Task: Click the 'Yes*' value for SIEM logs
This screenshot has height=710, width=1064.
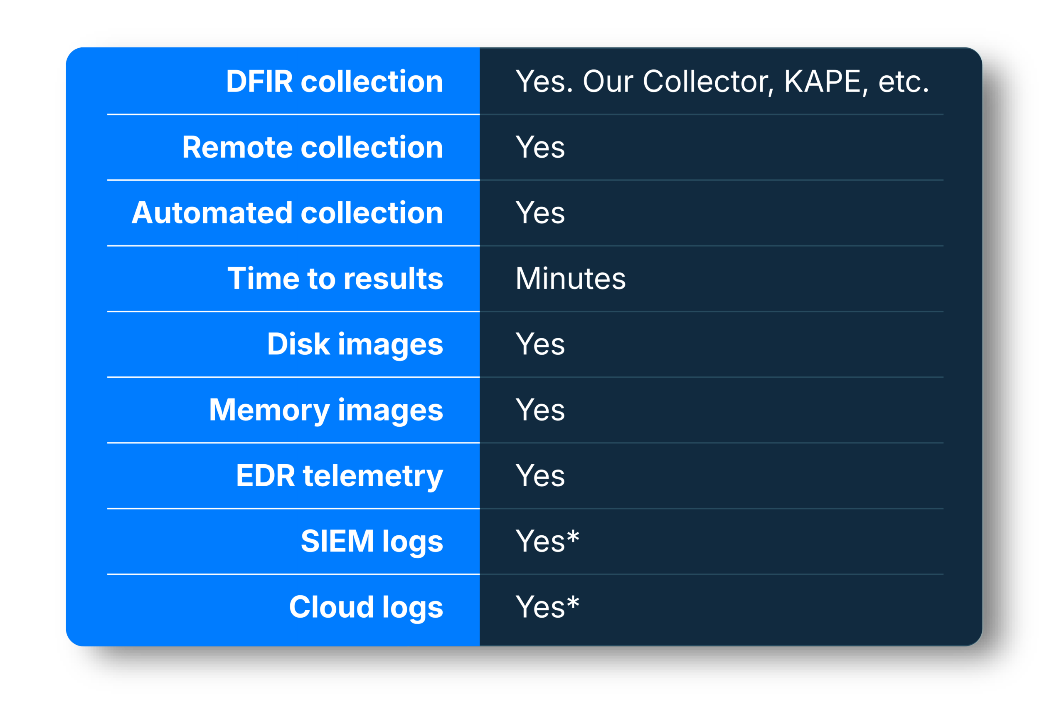Action: pos(547,541)
